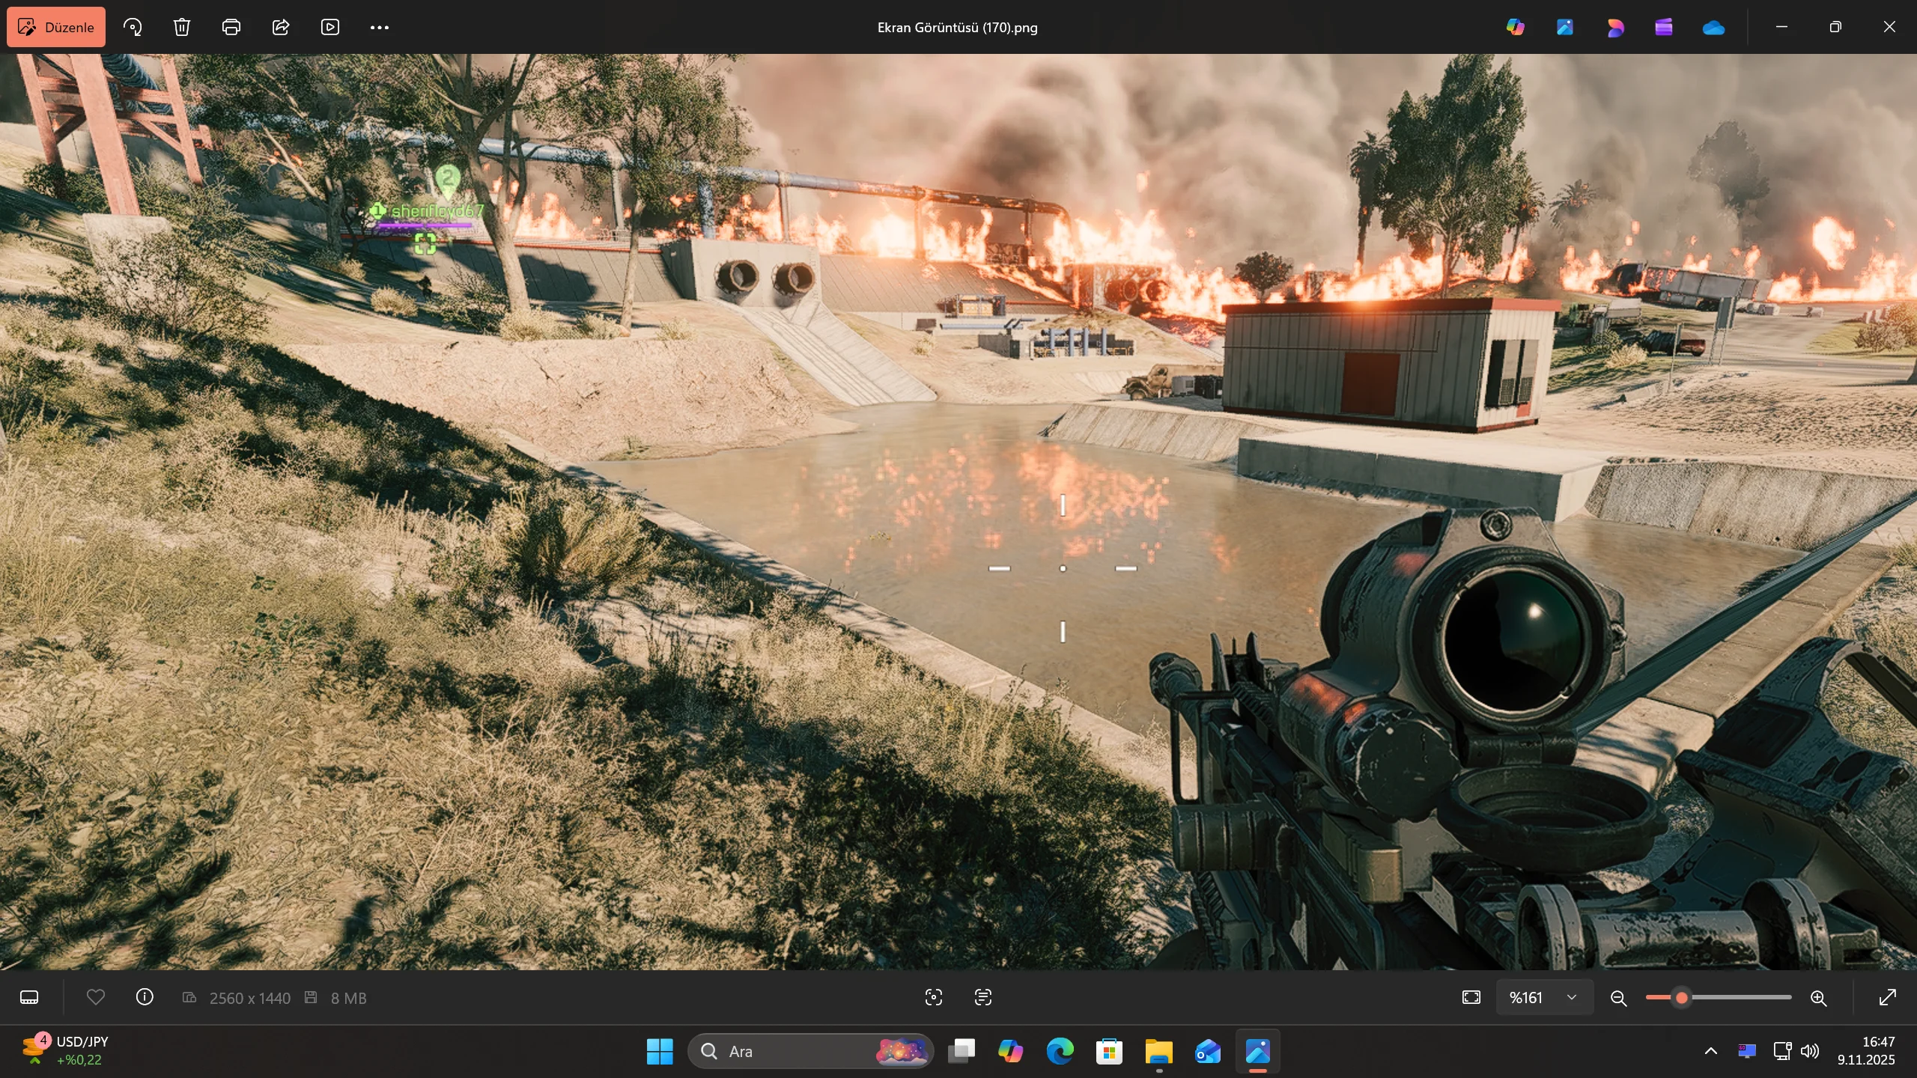Open OneDrive cloud icon in title bar

tap(1713, 28)
